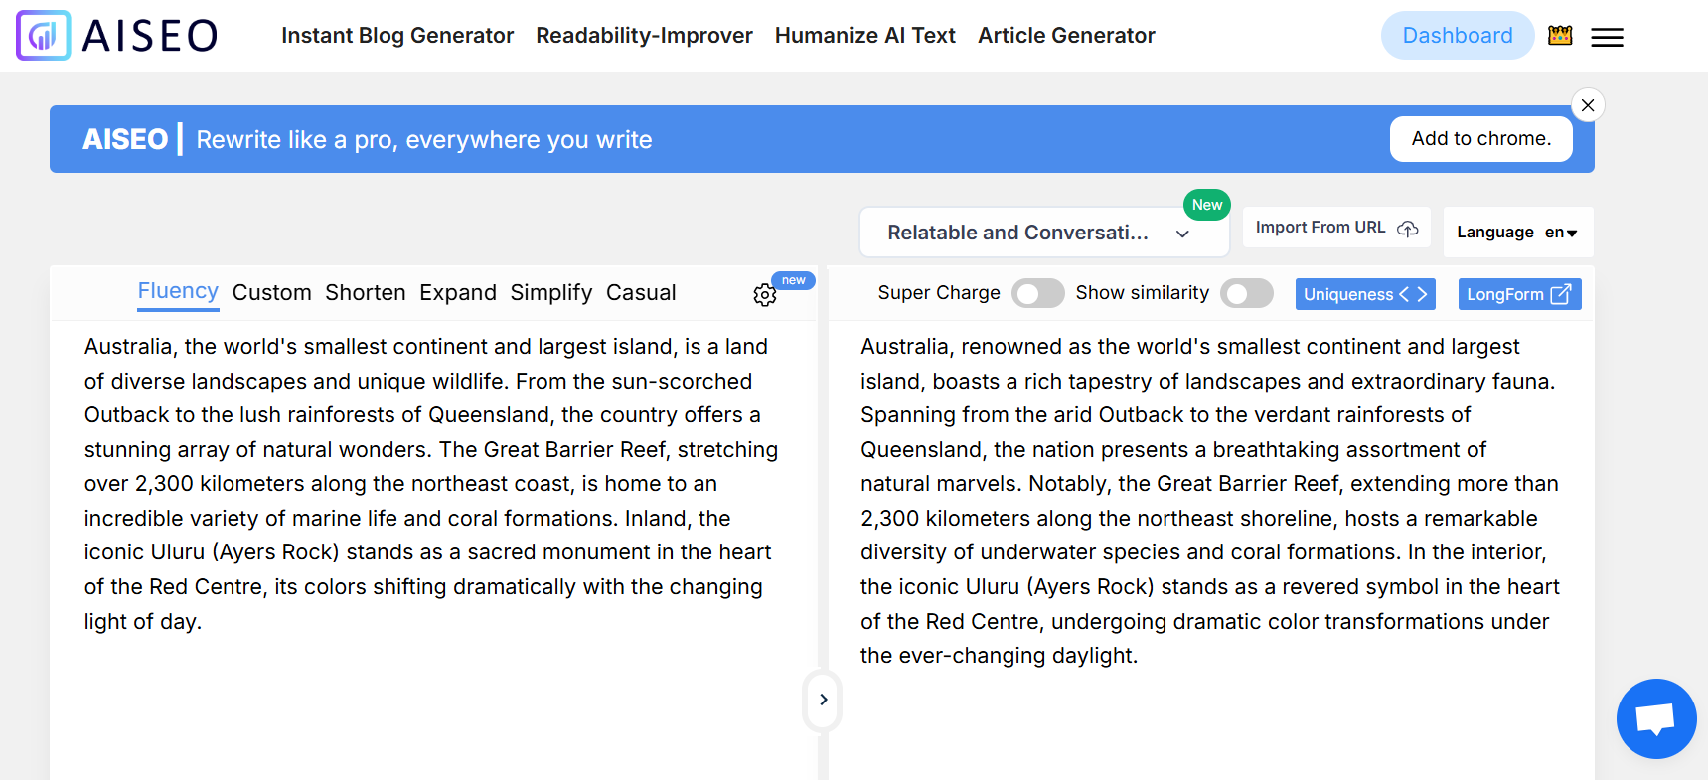This screenshot has height=780, width=1708.
Task: Click the panel collapse chevron arrow
Action: [x=823, y=700]
